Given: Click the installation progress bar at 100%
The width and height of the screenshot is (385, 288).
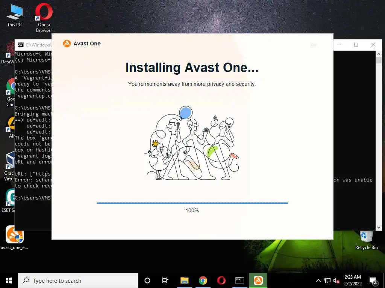Looking at the screenshot, I should (x=192, y=203).
